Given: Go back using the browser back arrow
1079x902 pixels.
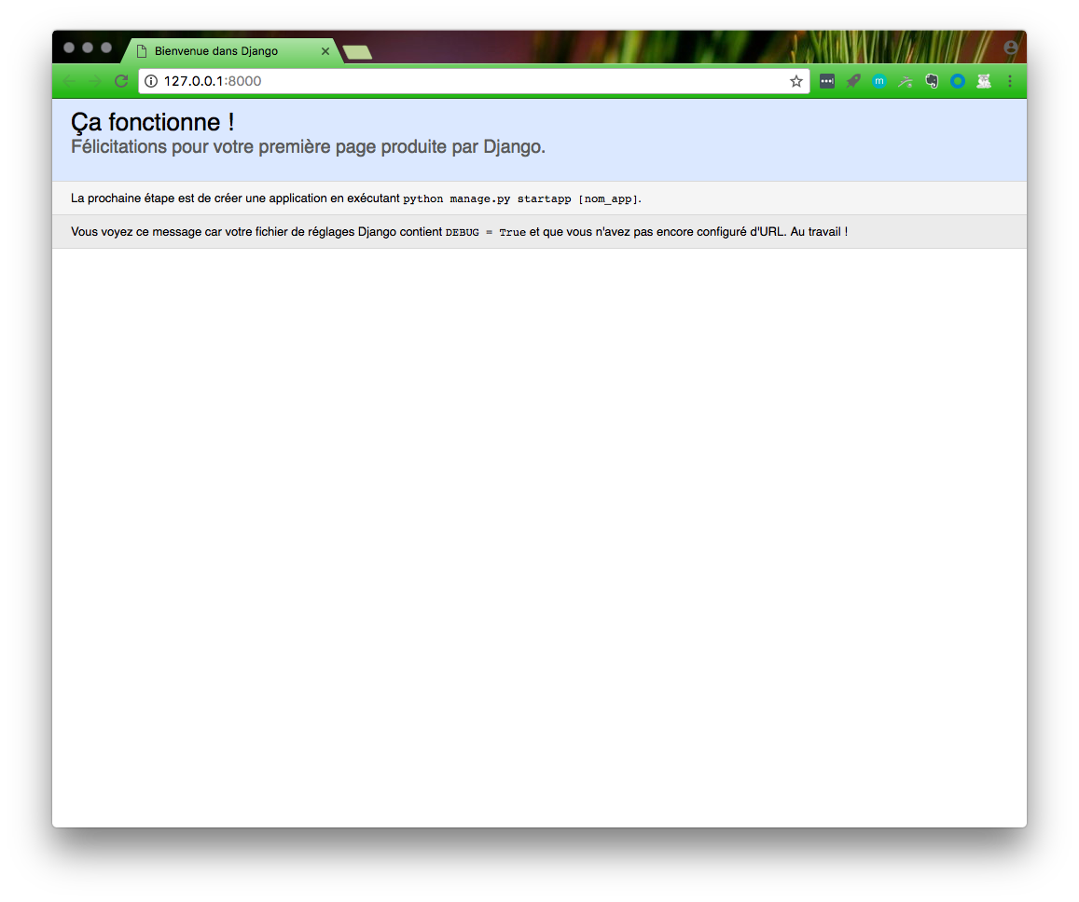Looking at the screenshot, I should pos(69,81).
